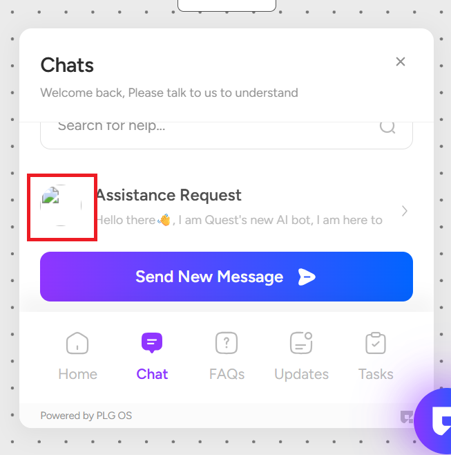Click the Hello there message preview text
This screenshot has height=455, width=451.
tap(239, 220)
